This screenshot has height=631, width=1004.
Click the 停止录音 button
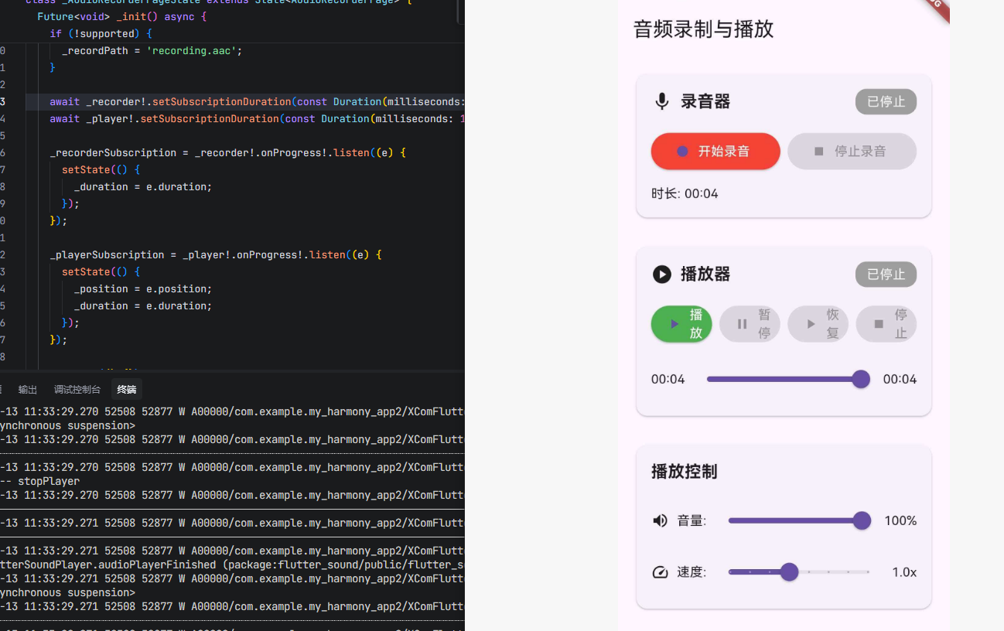[852, 152]
